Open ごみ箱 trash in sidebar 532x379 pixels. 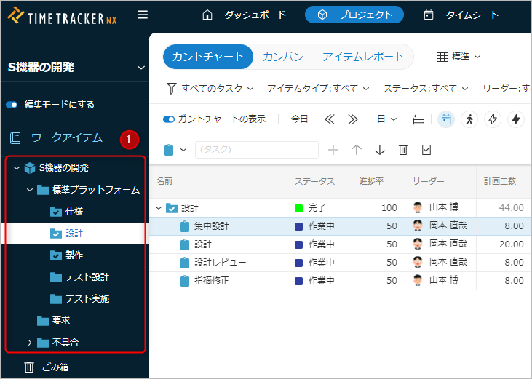tap(55, 367)
